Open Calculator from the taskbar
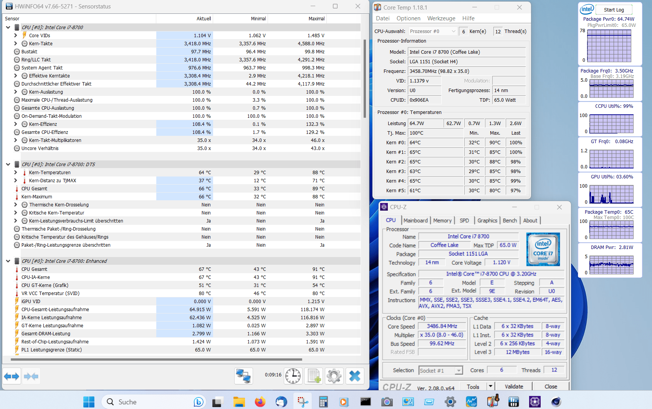The width and height of the screenshot is (652, 409). [x=323, y=402]
